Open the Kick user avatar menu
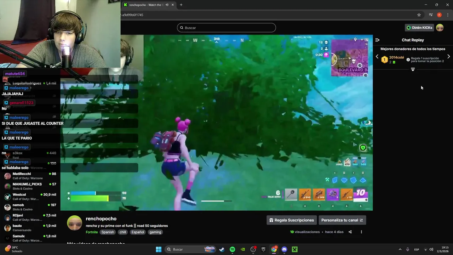Screen dimensions: 453x255 tap(440, 28)
